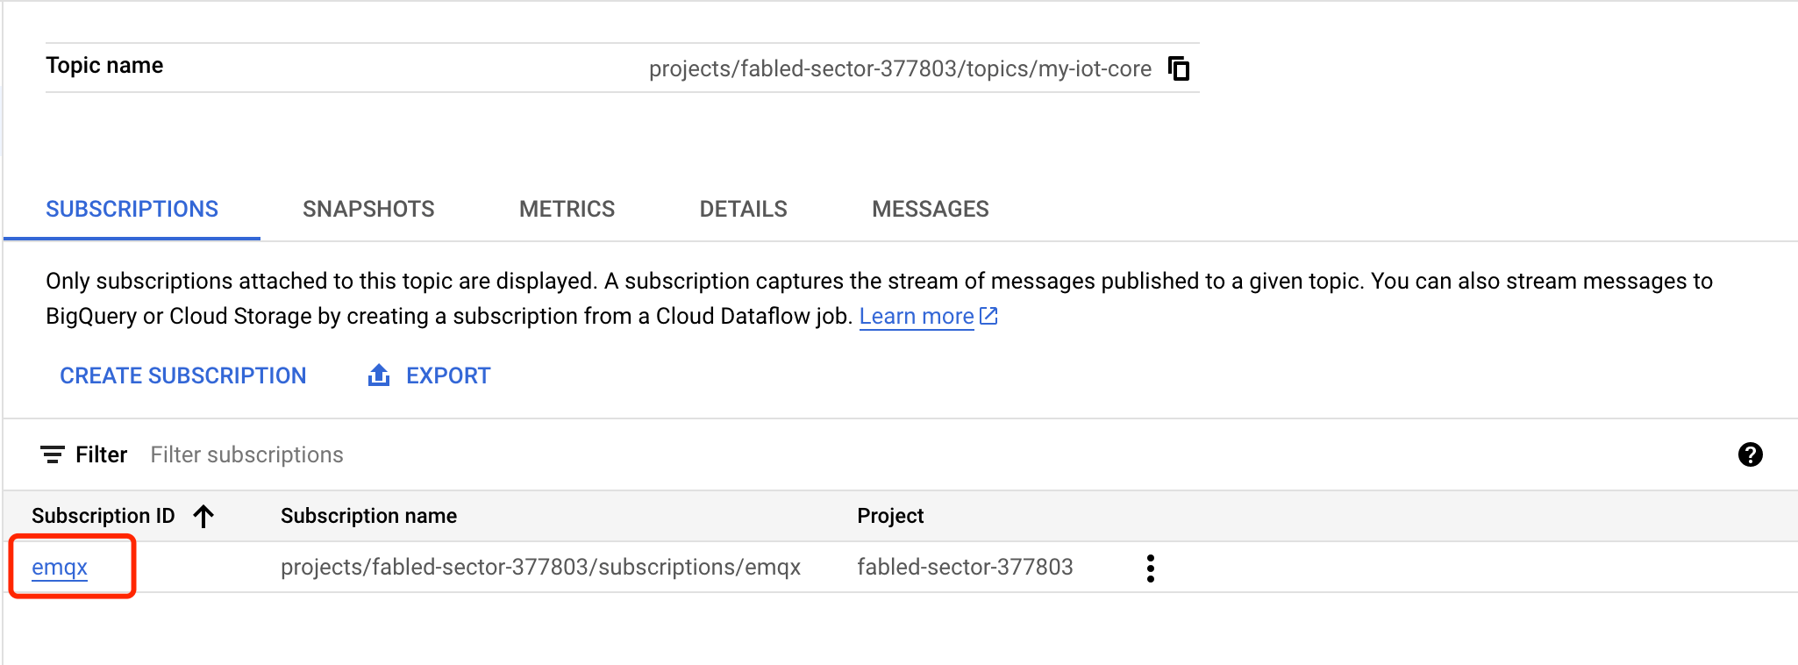Follow the Learn more link

click(917, 316)
